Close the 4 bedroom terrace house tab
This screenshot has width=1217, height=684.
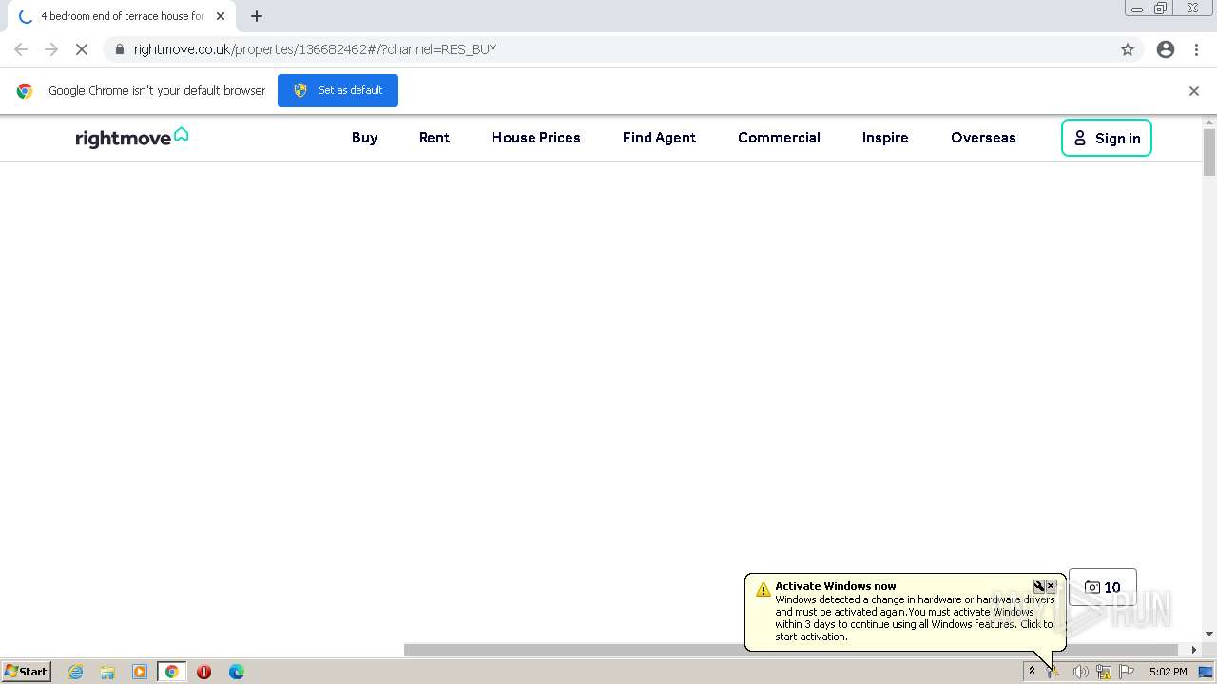tap(221, 16)
